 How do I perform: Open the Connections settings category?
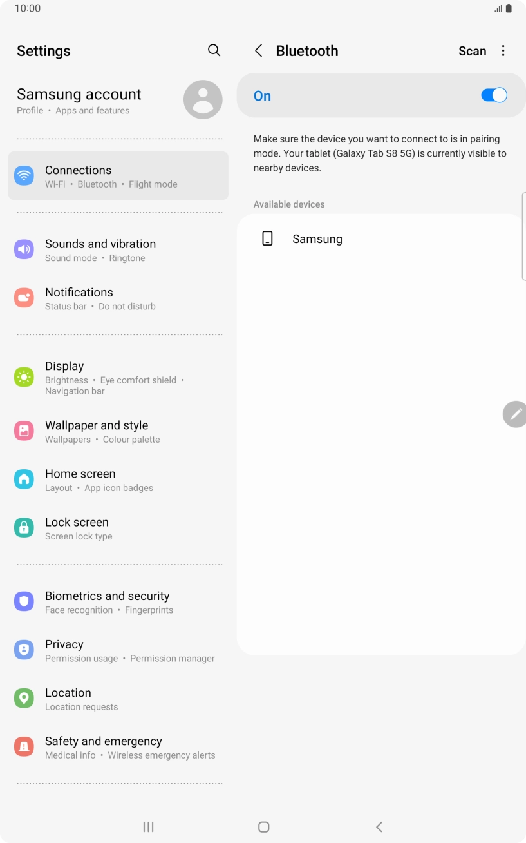tap(118, 176)
